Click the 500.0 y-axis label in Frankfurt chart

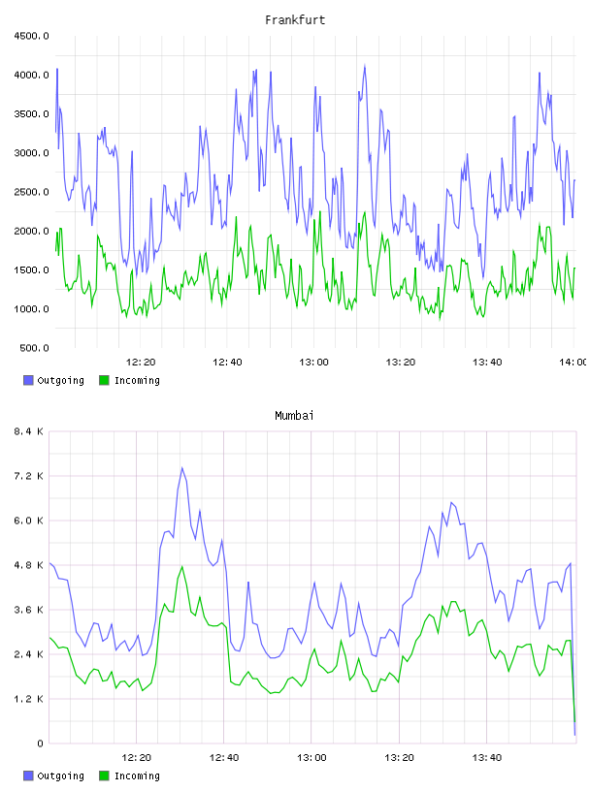[x=34, y=348]
